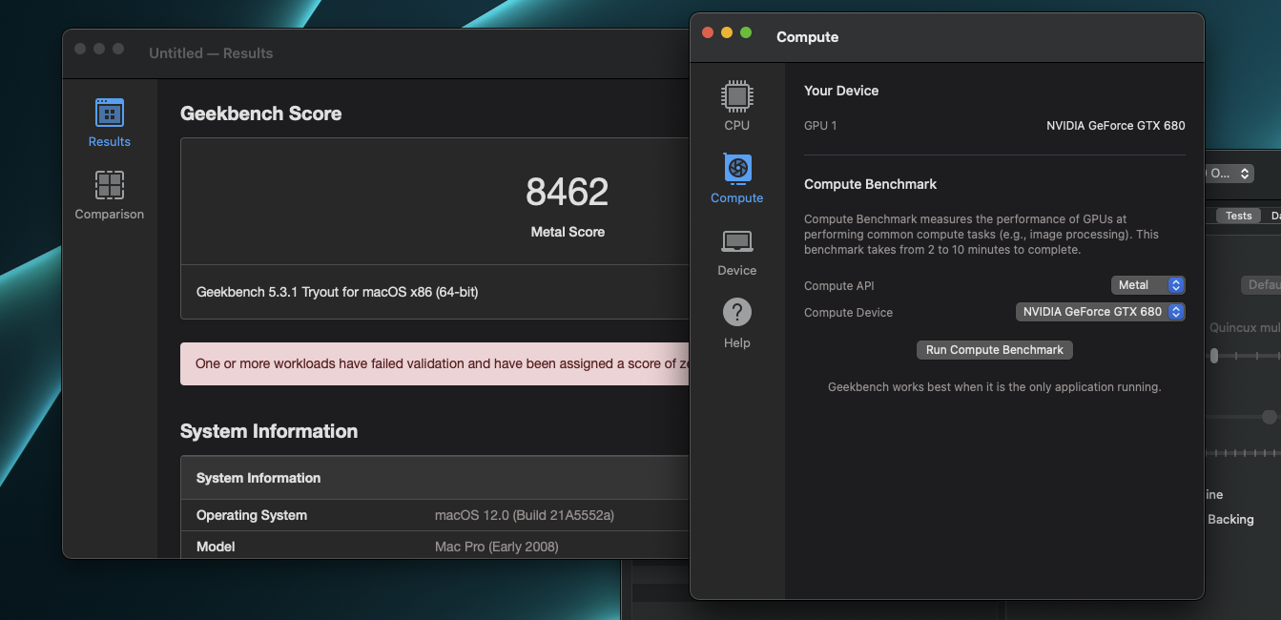Click the Compute Benchmark heading
This screenshot has height=620, width=1281.
[870, 184]
